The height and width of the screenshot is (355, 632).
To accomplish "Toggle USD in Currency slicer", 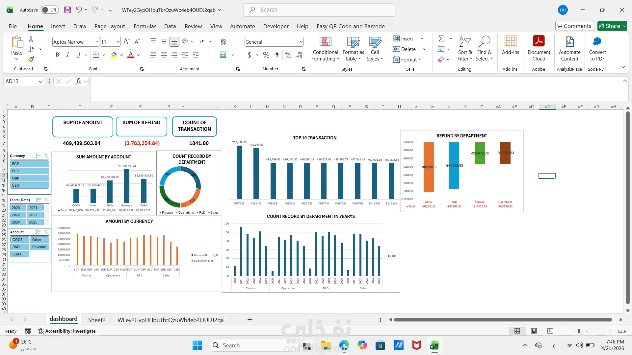I will pyautogui.click(x=29, y=185).
